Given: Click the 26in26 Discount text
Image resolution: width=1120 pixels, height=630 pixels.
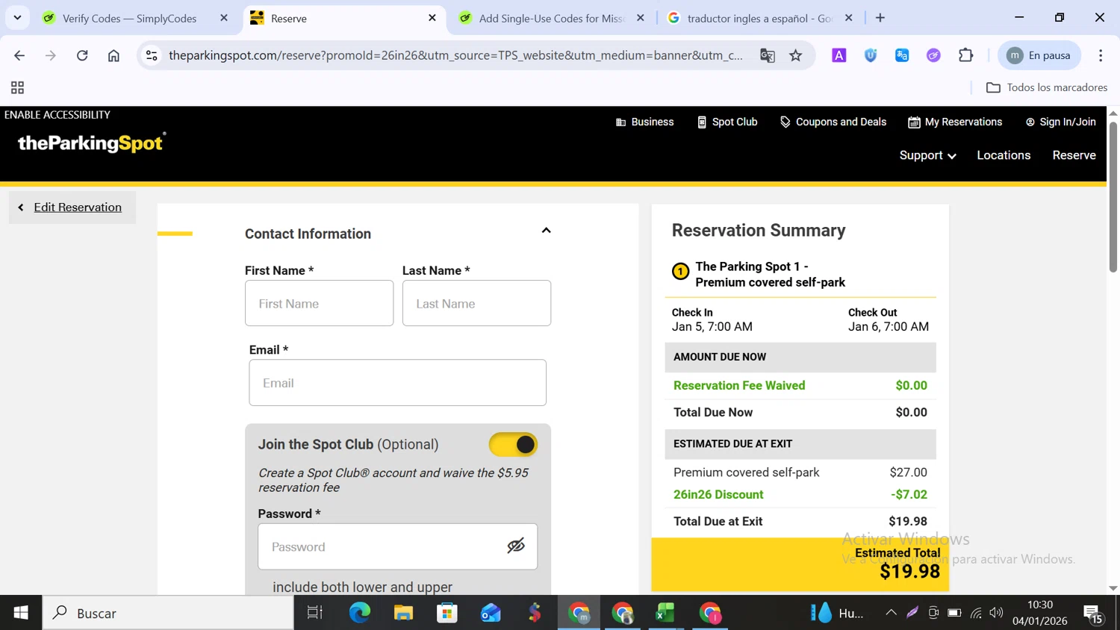Looking at the screenshot, I should (x=718, y=494).
